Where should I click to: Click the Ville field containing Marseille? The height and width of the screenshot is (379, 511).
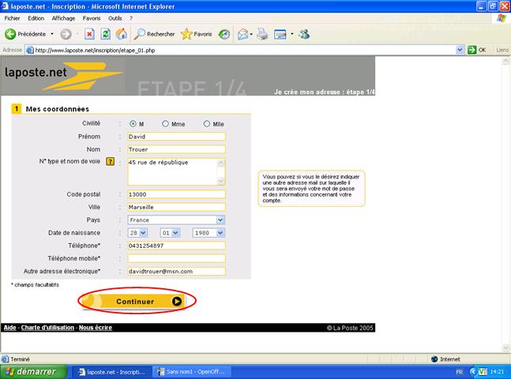coord(176,207)
